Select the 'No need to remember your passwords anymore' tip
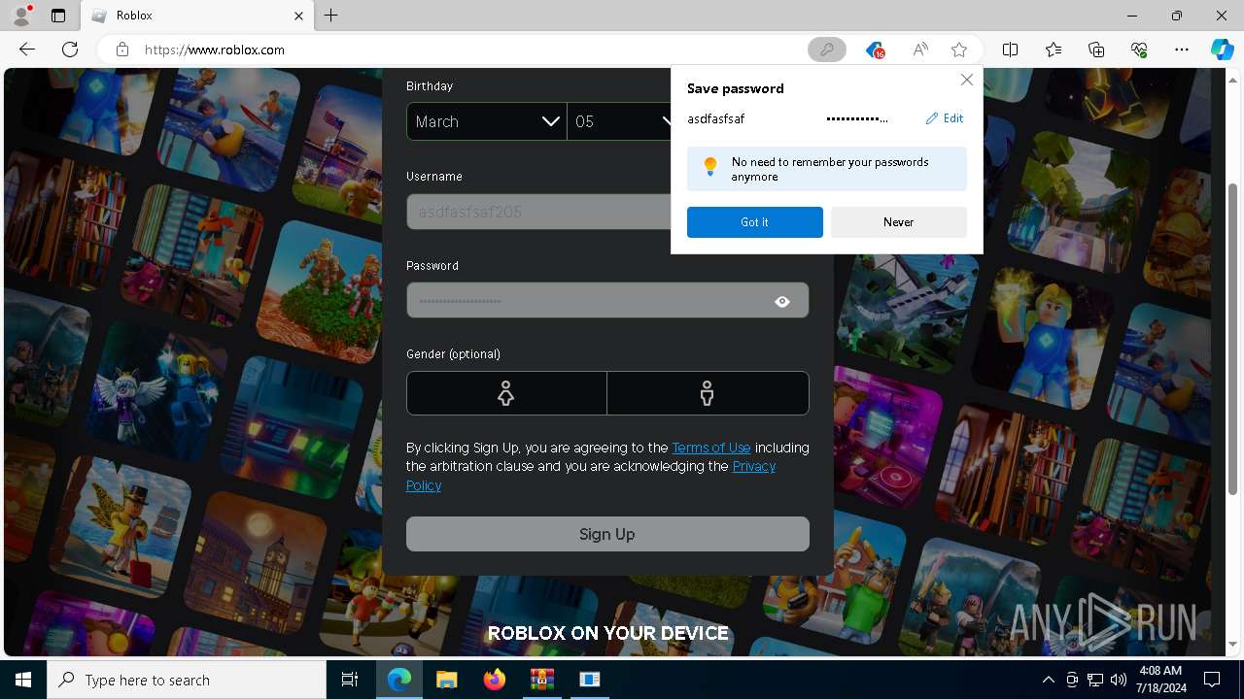 tap(827, 169)
